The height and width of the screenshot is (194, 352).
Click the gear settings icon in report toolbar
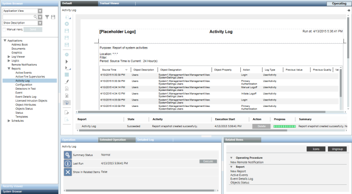(67, 55)
